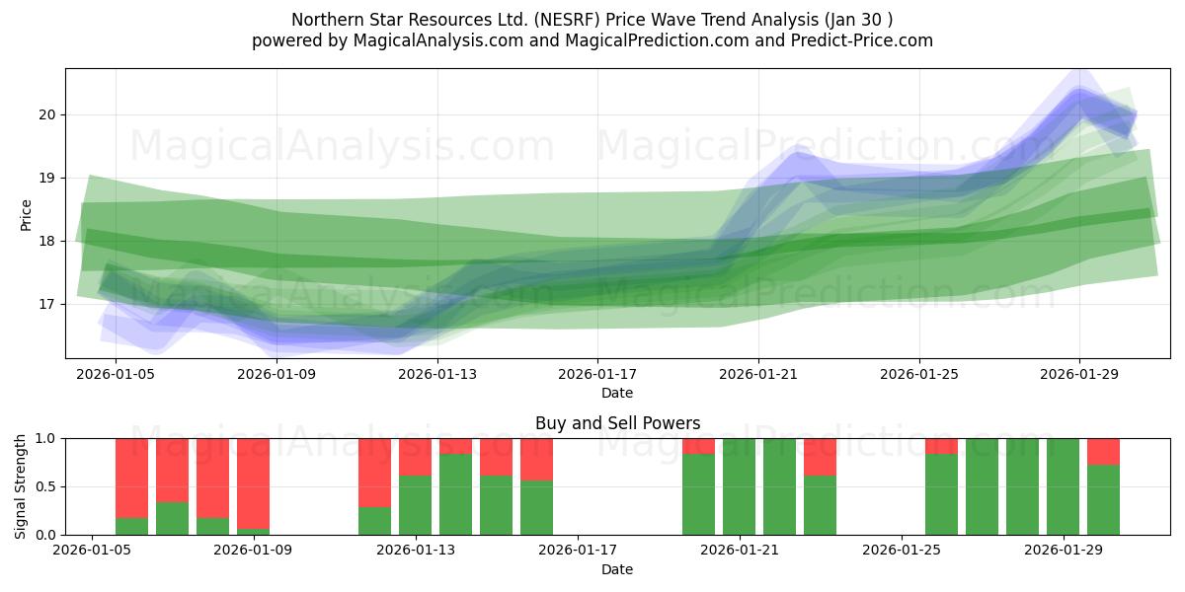This screenshot has width=1185, height=592.
Task: Click the price tick value '19'
Action: pyautogui.click(x=48, y=178)
